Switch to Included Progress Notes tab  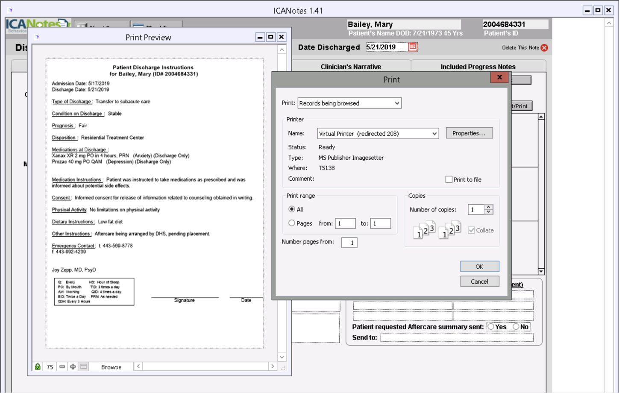(477, 67)
